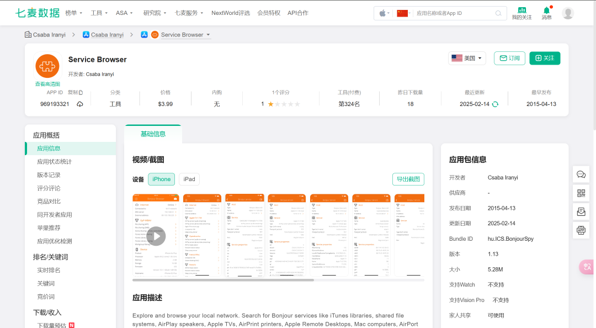The width and height of the screenshot is (596, 328).
Task: Open the Apple platform selector
Action: coord(384,13)
